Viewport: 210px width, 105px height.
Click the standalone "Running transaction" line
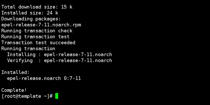point(28,49)
